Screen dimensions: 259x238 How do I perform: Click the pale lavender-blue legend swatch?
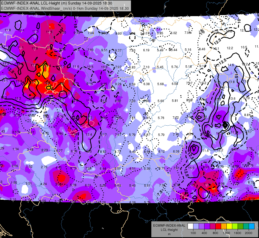(x=196, y=226)
